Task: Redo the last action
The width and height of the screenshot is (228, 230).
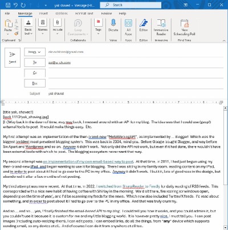Action: 23,5
